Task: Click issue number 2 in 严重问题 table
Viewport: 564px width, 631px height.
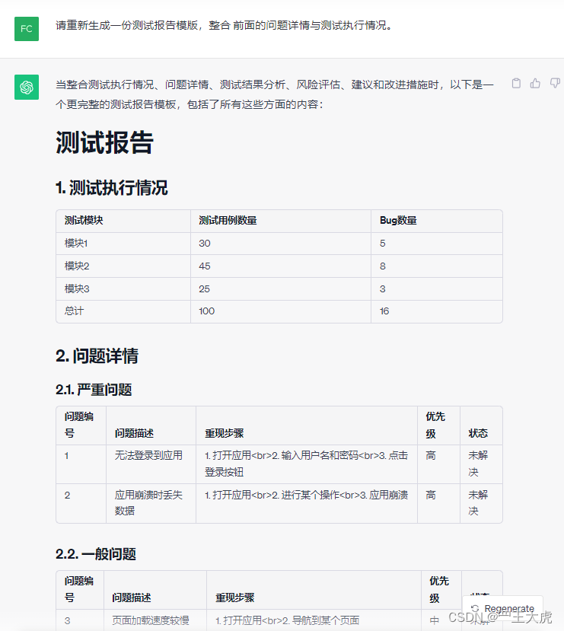Action: (x=67, y=495)
